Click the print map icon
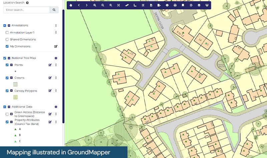267x158 pixels. click(175, 5)
